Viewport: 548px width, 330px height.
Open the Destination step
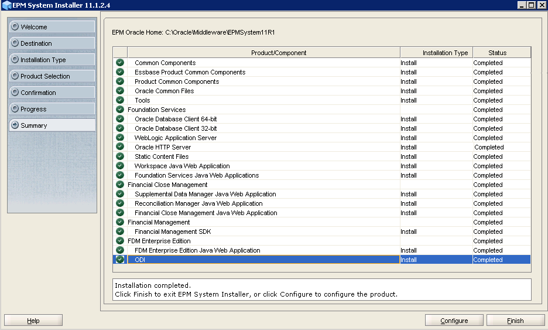52,43
